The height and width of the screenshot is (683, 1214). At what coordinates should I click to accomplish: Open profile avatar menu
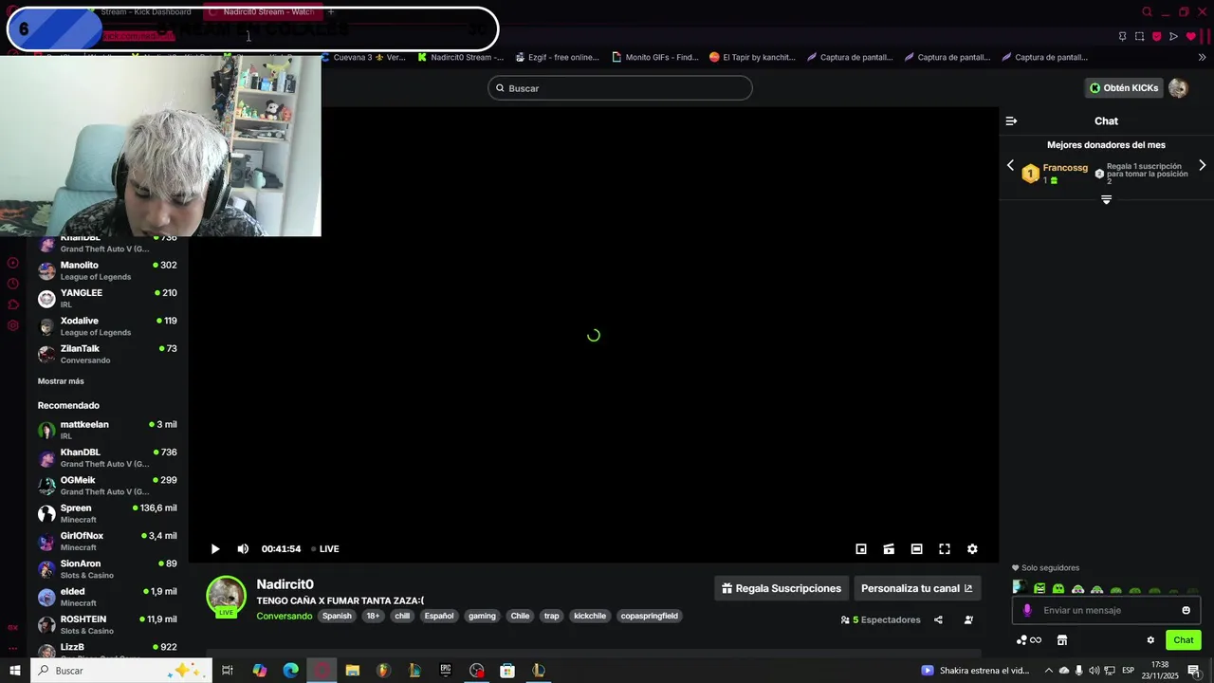point(1178,88)
